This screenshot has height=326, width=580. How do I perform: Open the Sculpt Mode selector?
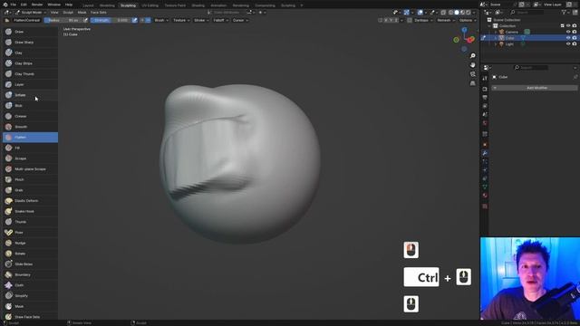31,13
